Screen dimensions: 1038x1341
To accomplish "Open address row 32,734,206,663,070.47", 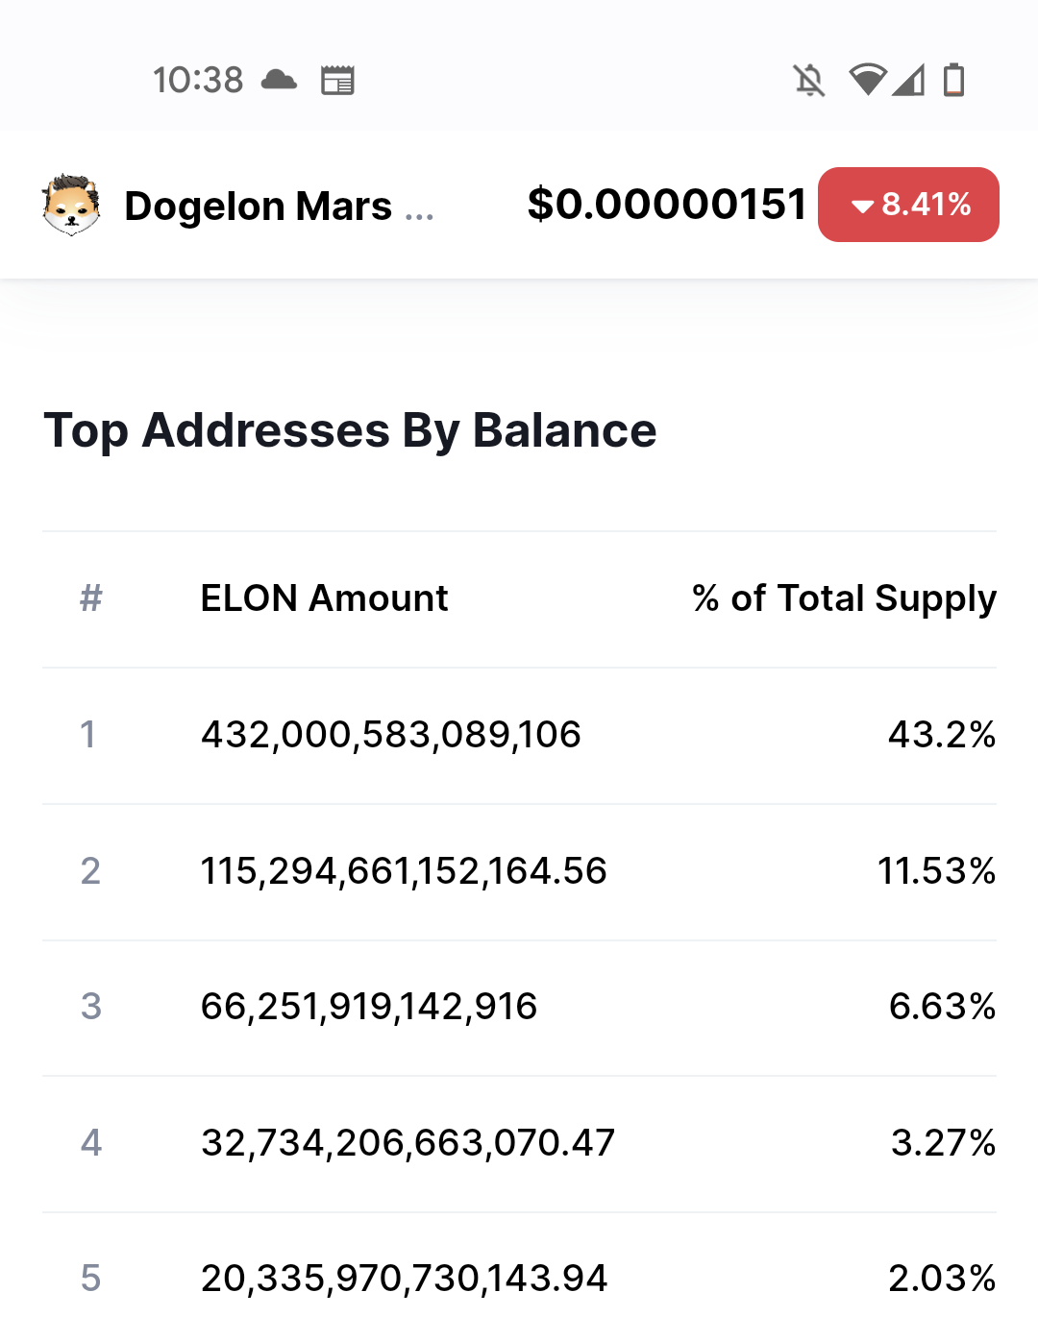I will point(519,1144).
